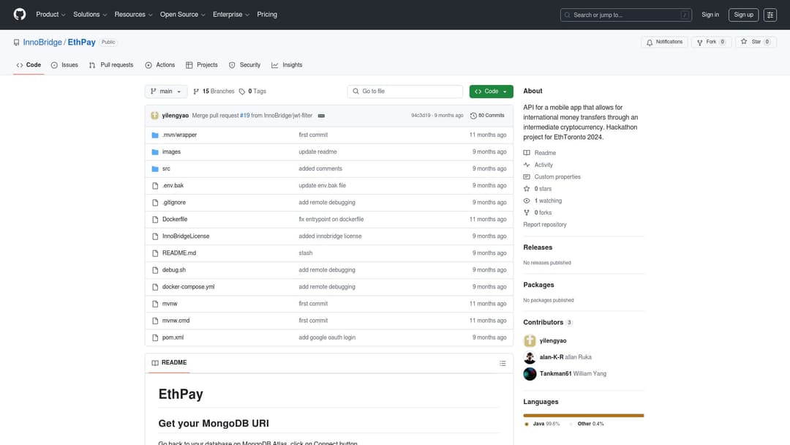Click 'fix entrypoint on dockerfile' commit message

[x=331, y=220]
